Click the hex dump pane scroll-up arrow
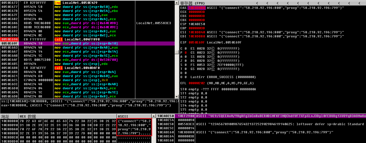Screen dimensions: 366x143 pyautogui.click(x=153, y=116)
